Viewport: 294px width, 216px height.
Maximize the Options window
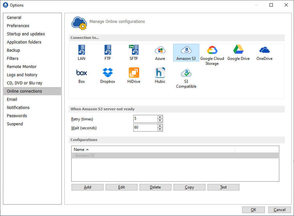(271, 5)
